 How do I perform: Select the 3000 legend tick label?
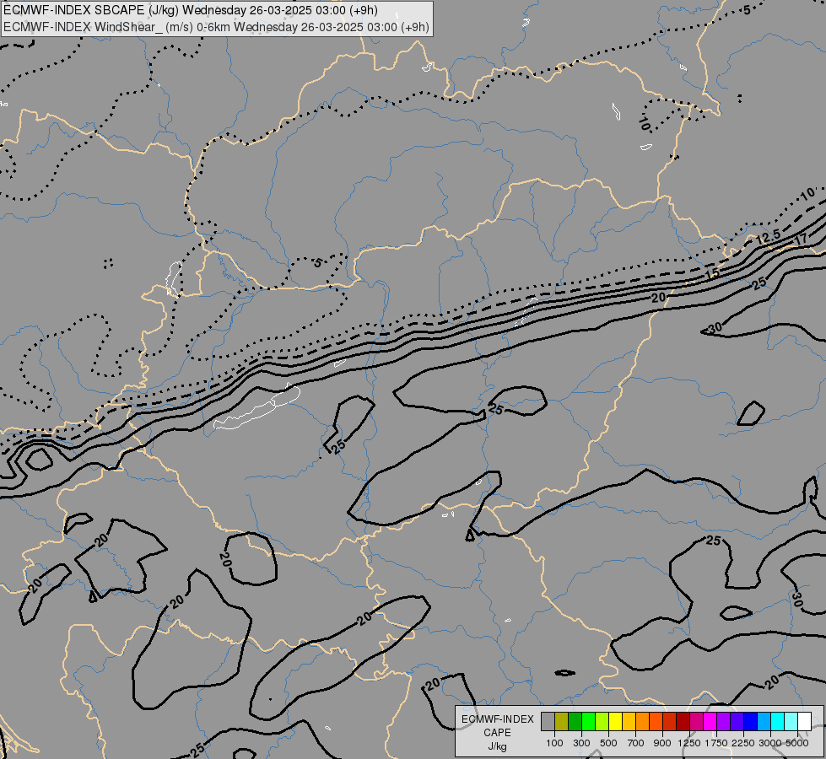[770, 743]
